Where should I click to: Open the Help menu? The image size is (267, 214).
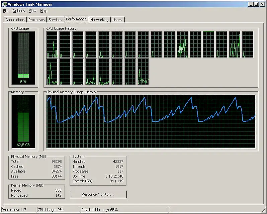click(44, 11)
